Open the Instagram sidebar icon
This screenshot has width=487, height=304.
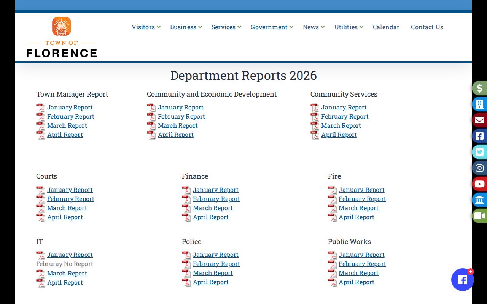pos(479,168)
